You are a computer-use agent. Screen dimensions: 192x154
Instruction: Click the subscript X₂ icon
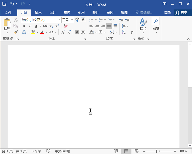[51, 26]
